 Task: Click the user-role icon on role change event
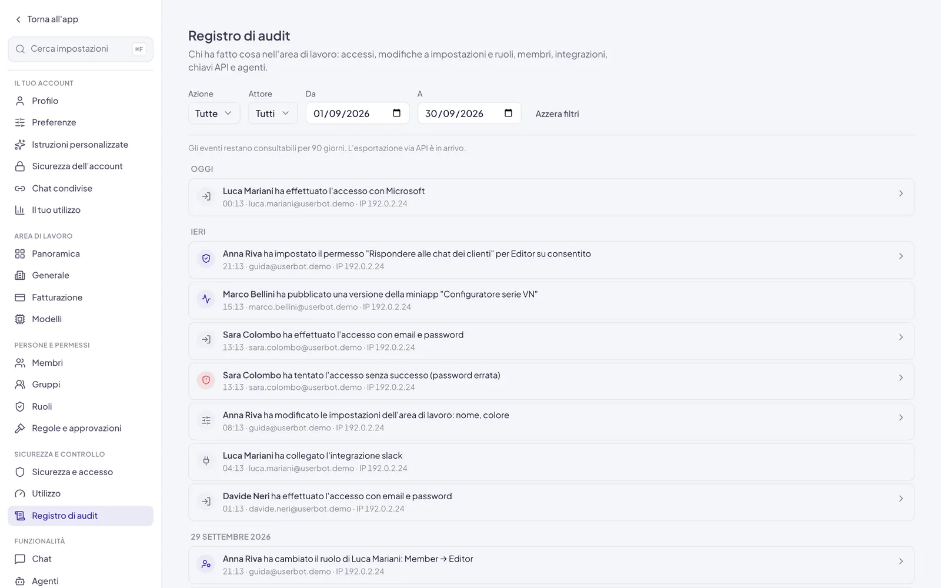(x=206, y=564)
